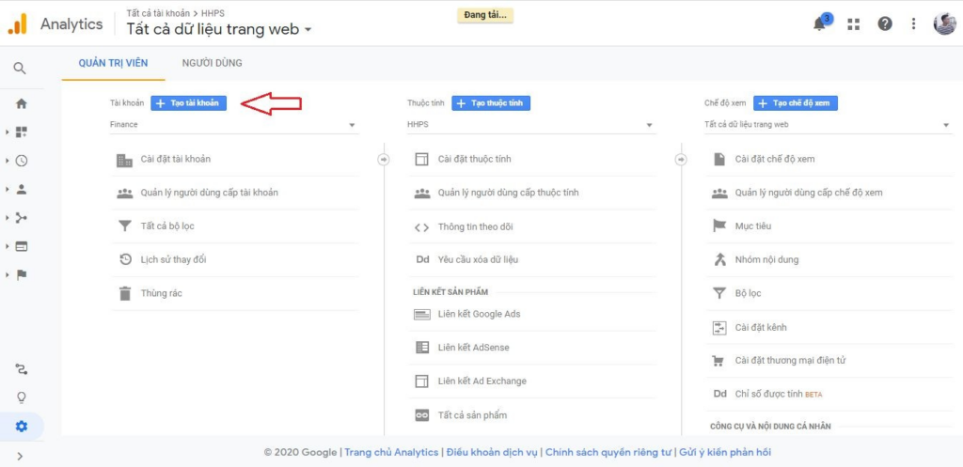Open 'Chính sách quyền riêng tư' footer link
963x467 pixels.
[608, 452]
